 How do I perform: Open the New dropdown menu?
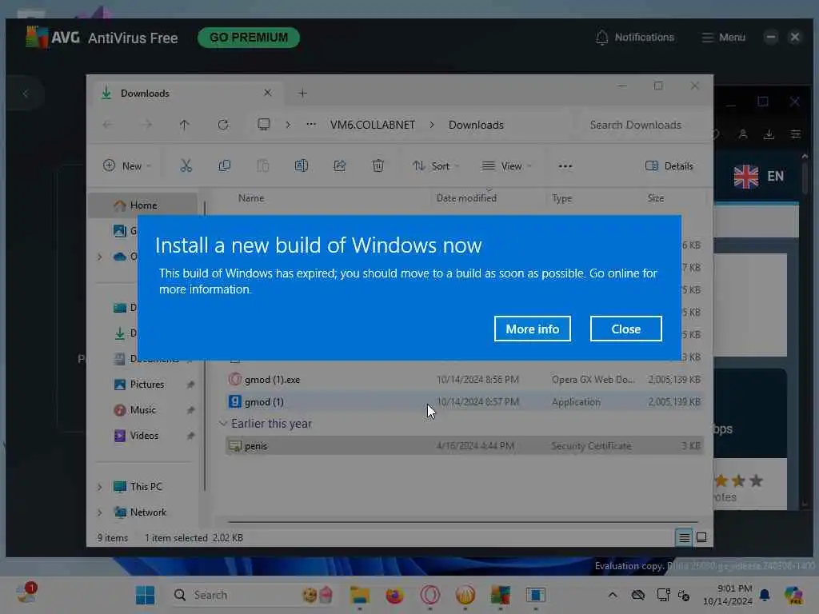point(127,166)
